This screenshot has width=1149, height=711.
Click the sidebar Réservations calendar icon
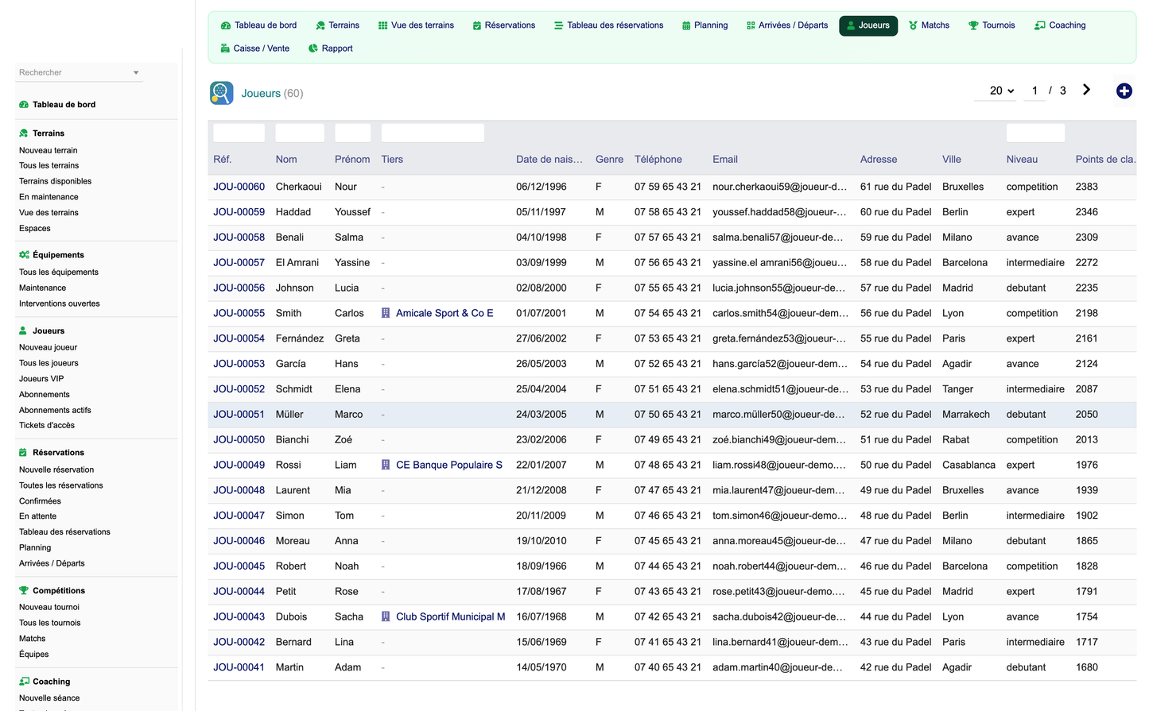click(23, 453)
